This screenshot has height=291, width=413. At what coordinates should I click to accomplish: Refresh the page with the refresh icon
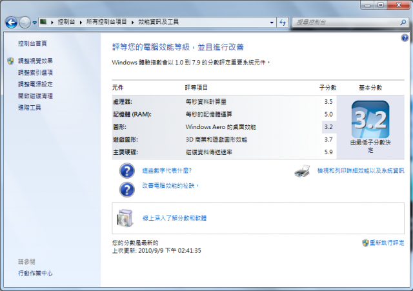click(283, 23)
